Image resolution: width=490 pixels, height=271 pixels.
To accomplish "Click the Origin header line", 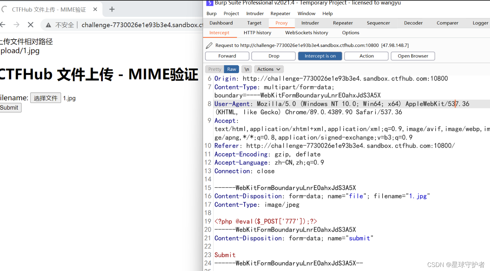I will coord(331,79).
